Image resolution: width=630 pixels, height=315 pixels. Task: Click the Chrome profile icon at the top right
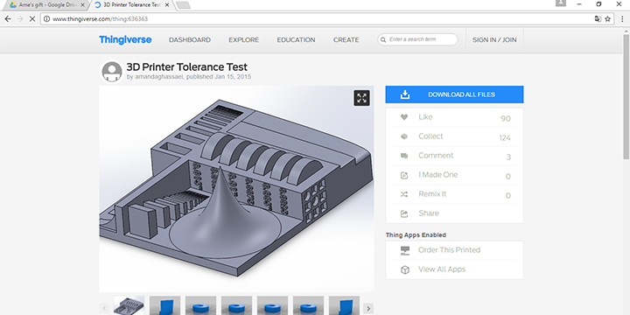[x=561, y=3]
